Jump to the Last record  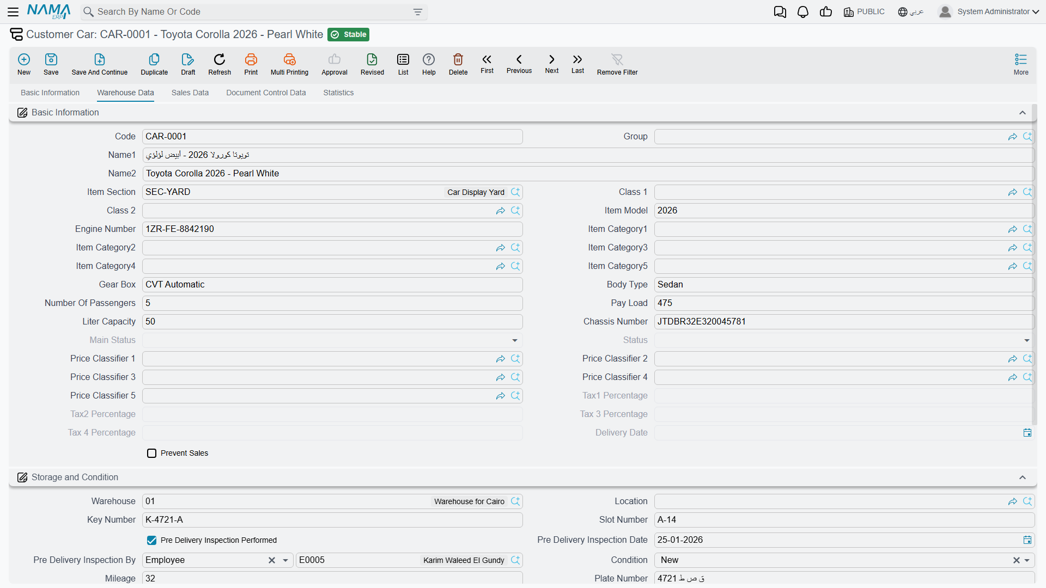[x=577, y=63]
